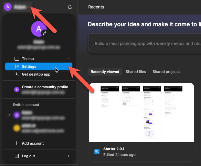Switch to Shared files tab

(136, 72)
